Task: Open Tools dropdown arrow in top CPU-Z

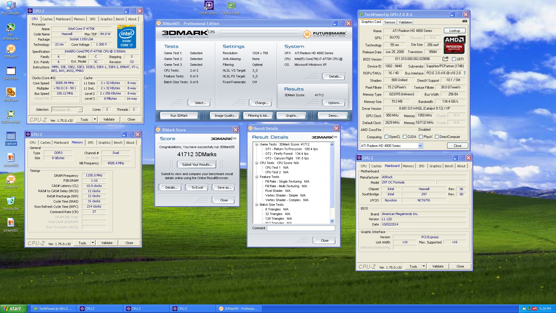Action: pos(94,119)
